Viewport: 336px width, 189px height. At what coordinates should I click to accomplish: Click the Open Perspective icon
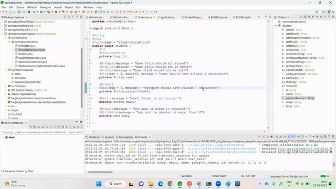click(x=324, y=12)
